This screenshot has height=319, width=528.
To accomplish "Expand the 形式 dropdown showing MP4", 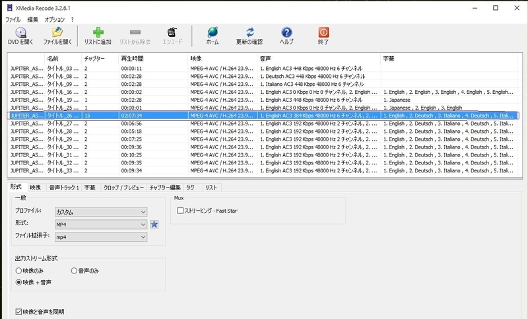I will pos(101,225).
